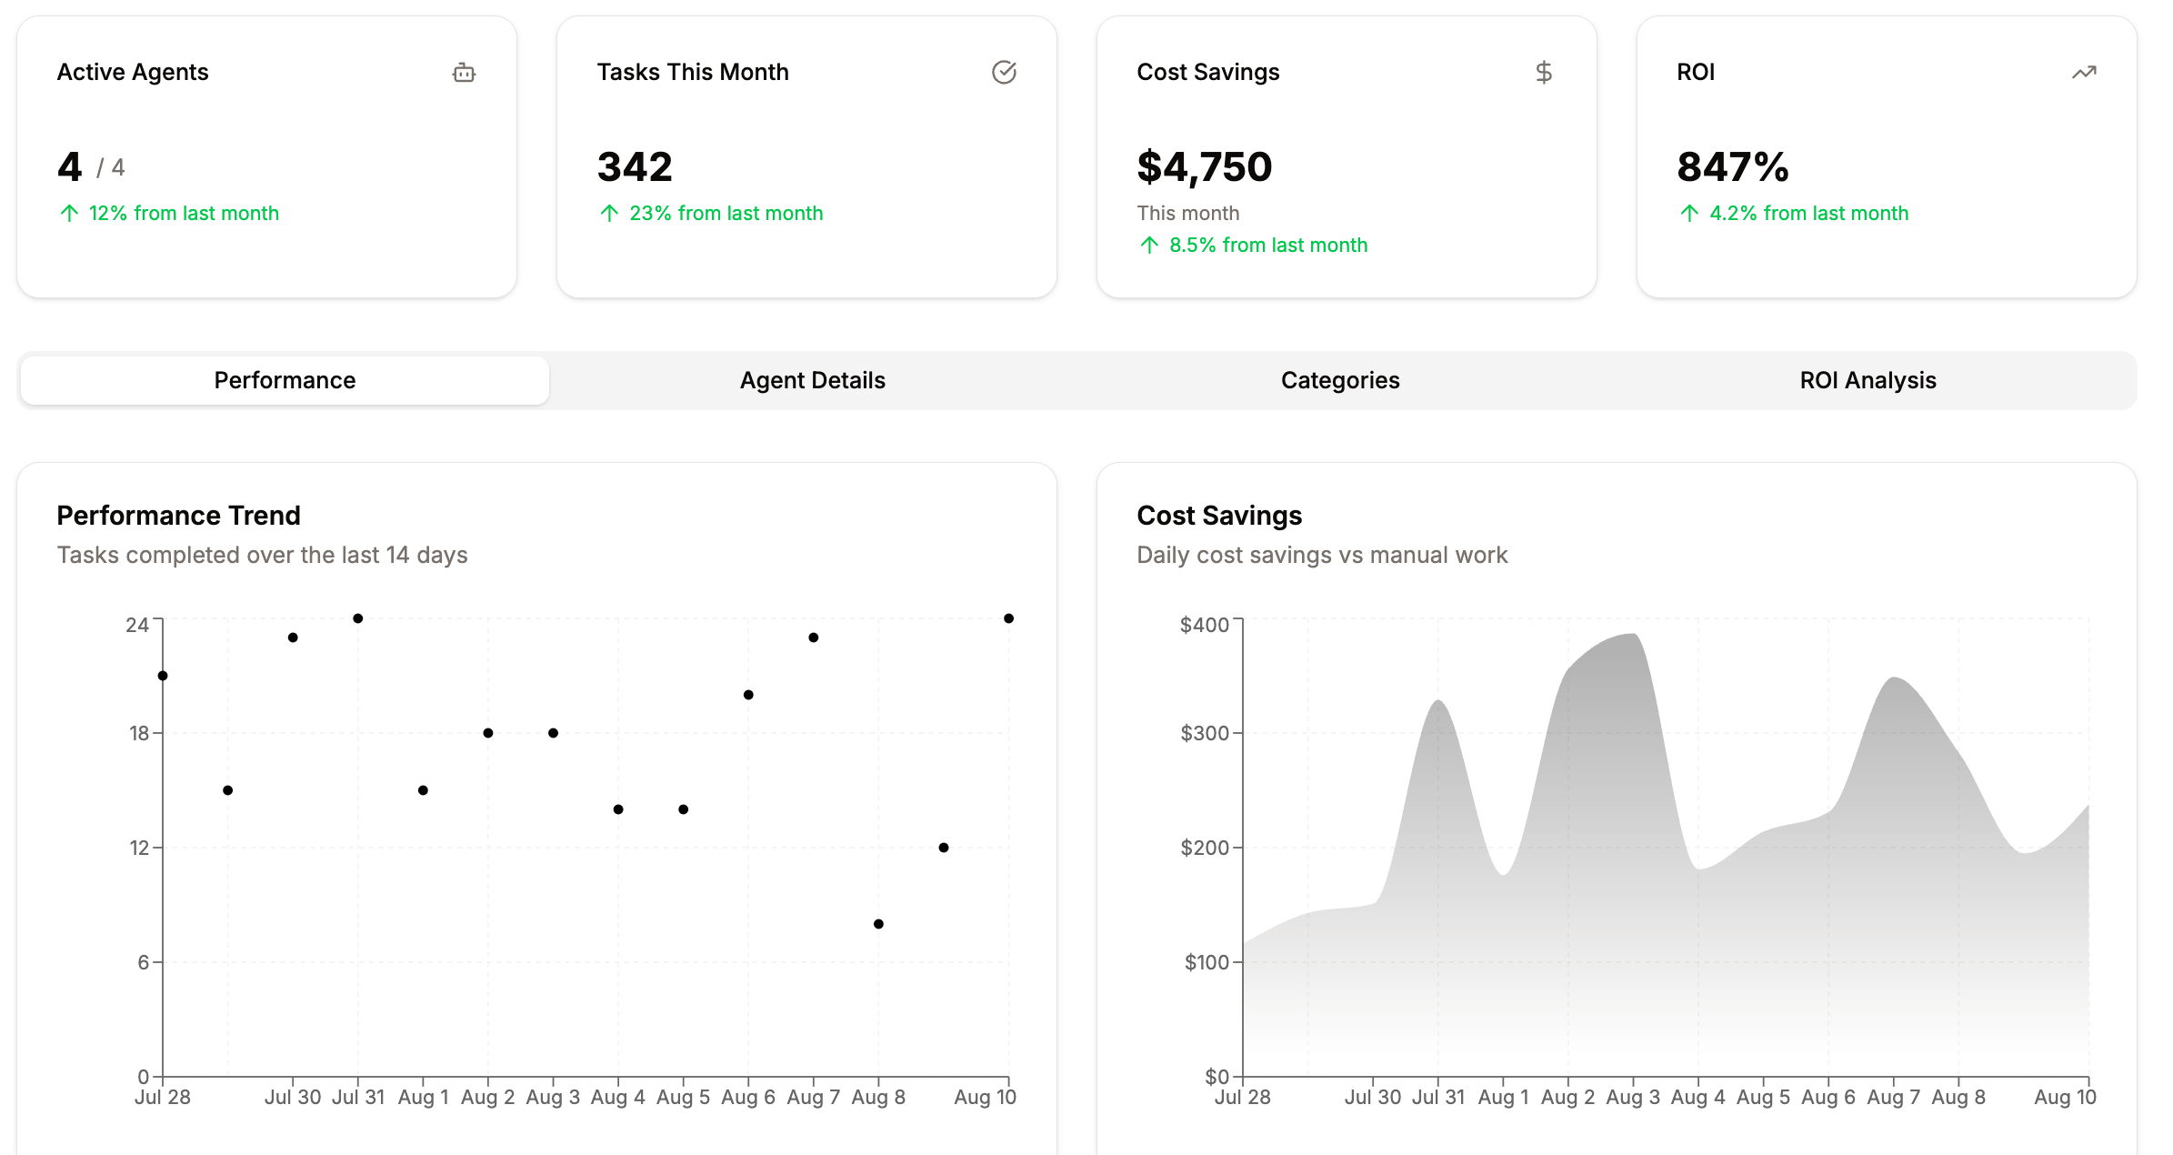2173x1155 pixels.
Task: Click the Performance Trend chart title
Action: pos(178,515)
